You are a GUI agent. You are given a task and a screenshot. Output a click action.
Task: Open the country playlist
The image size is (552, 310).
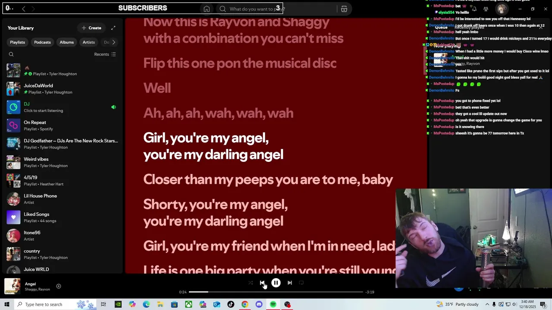point(63,254)
